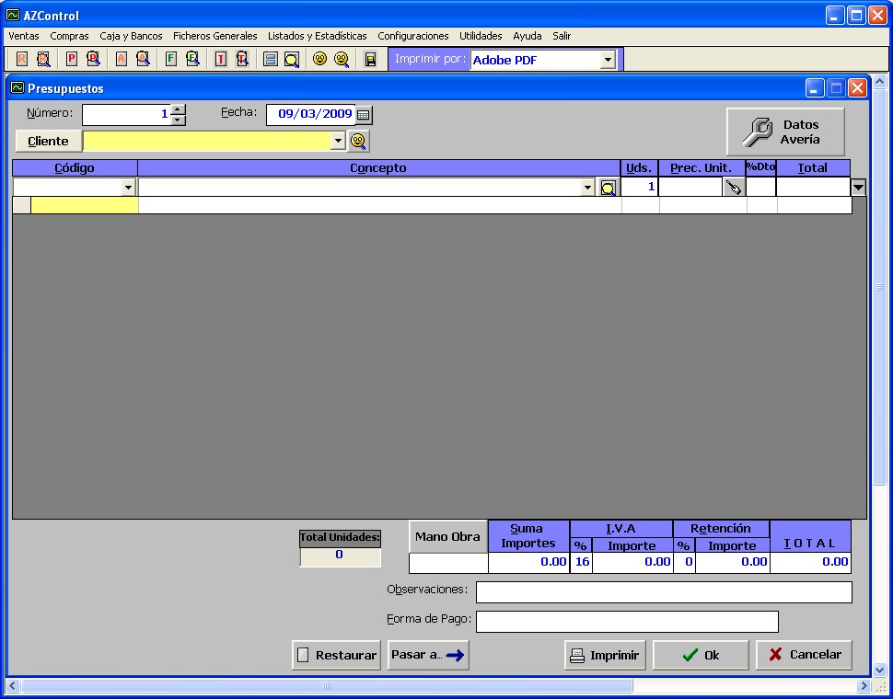Open the Datos Avería wrench button
Viewport: 893px width, 699px height.
click(785, 132)
